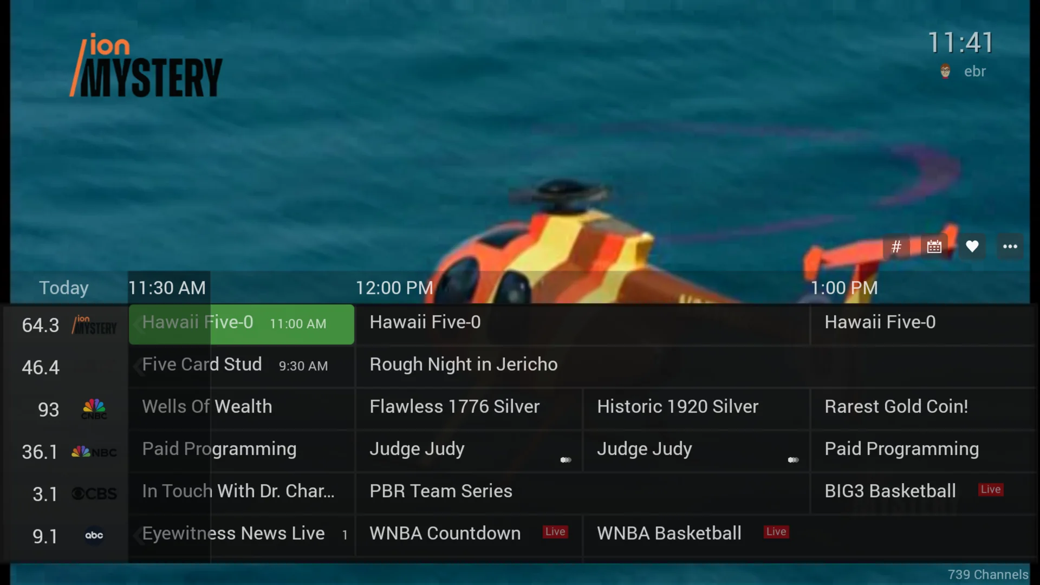Click the Today date label
1040x585 pixels.
coord(64,288)
